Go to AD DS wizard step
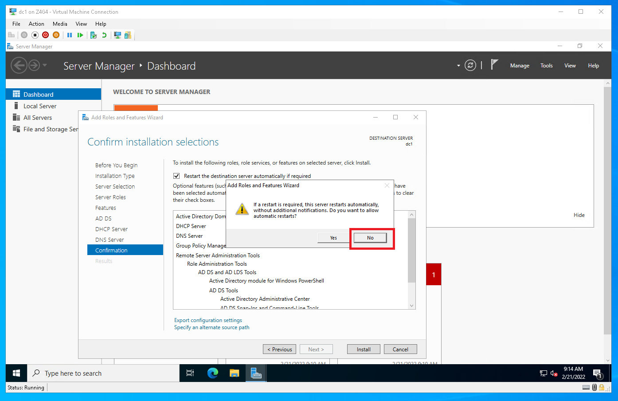Image resolution: width=618 pixels, height=401 pixels. pyautogui.click(x=103, y=218)
